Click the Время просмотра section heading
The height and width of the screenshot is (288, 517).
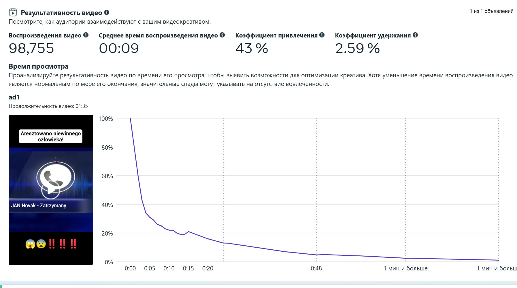[39, 66]
